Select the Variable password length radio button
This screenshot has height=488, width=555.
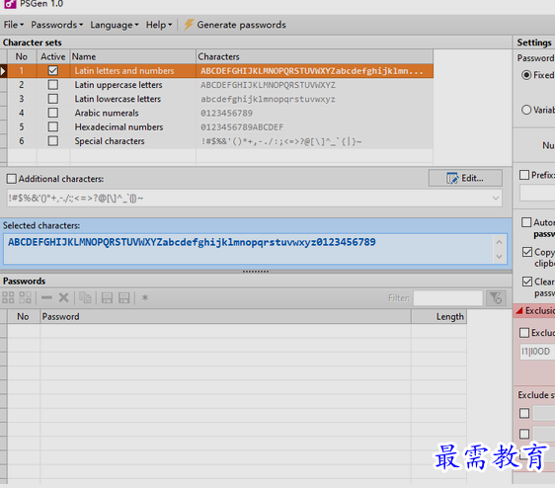point(526,110)
